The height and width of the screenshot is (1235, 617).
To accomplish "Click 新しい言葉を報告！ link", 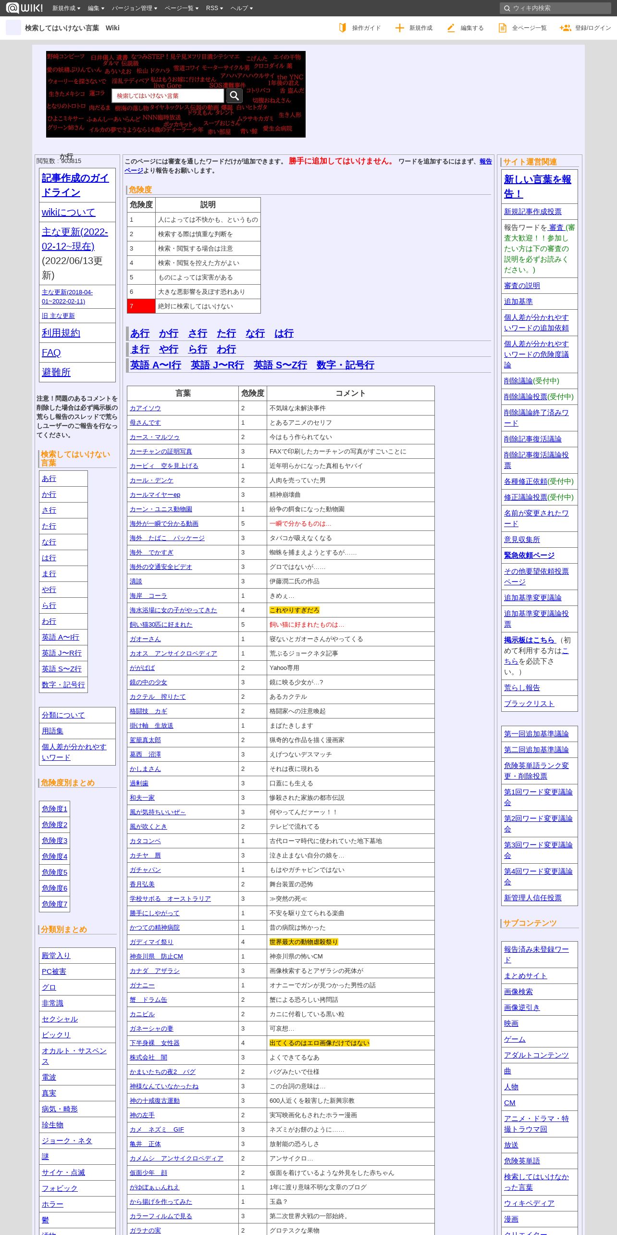I will point(537,186).
